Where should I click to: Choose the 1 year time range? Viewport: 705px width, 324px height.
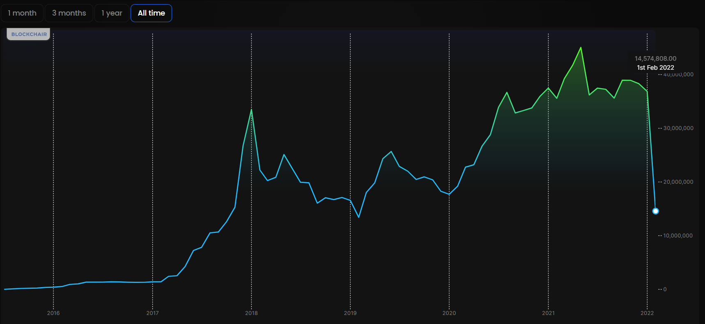click(112, 13)
